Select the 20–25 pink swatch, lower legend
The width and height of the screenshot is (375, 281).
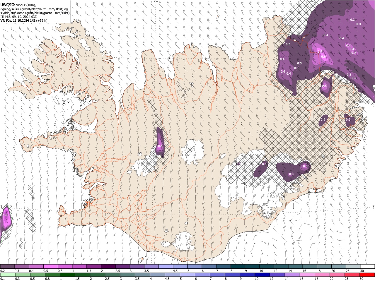[x=337, y=275]
